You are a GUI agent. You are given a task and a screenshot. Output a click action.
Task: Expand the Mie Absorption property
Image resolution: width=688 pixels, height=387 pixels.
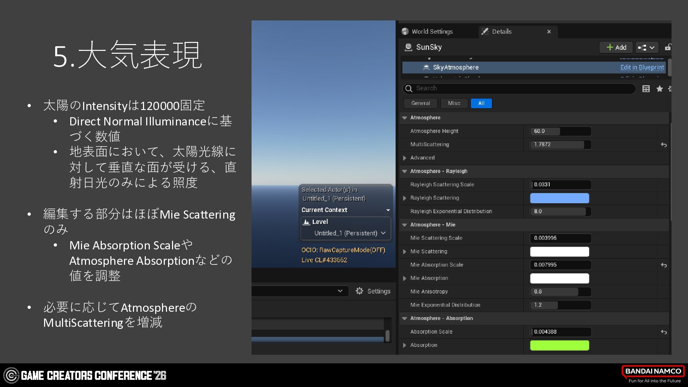(405, 278)
